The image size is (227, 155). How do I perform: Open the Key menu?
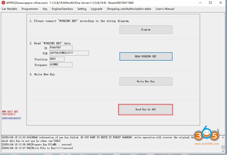point(45,9)
